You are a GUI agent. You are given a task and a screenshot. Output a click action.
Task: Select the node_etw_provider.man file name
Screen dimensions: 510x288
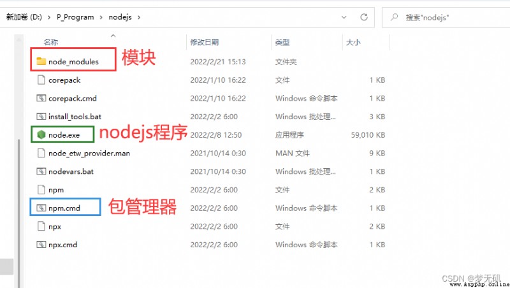(89, 153)
